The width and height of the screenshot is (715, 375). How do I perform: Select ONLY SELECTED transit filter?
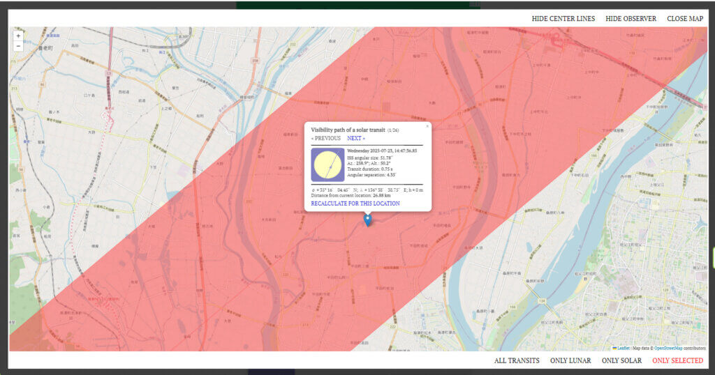[x=677, y=360]
